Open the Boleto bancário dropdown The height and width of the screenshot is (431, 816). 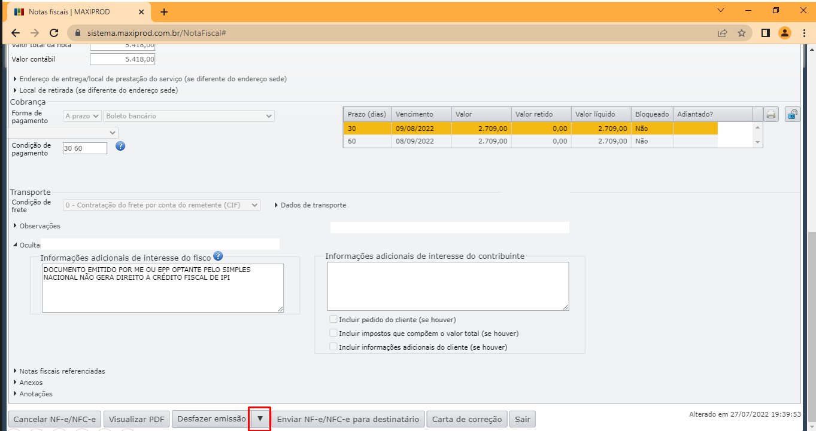[189, 116]
